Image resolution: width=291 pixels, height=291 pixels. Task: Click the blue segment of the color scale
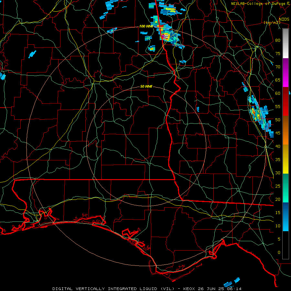click(286, 217)
